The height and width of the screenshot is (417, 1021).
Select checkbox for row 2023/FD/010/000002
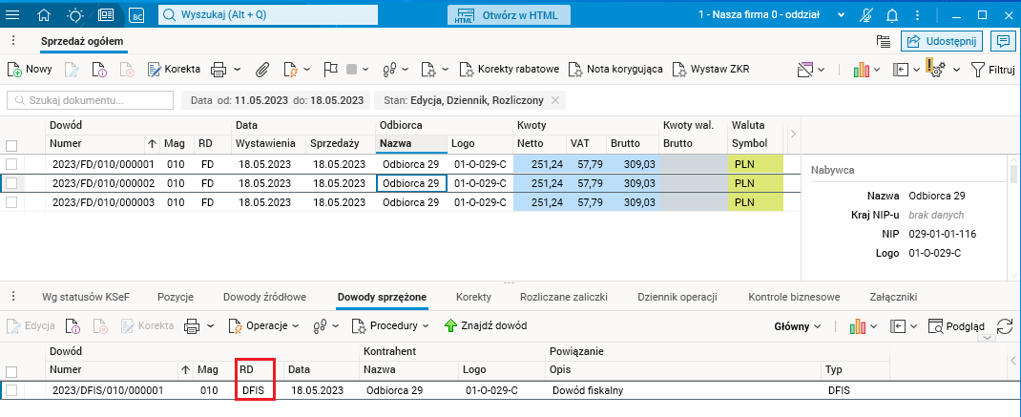pos(11,184)
